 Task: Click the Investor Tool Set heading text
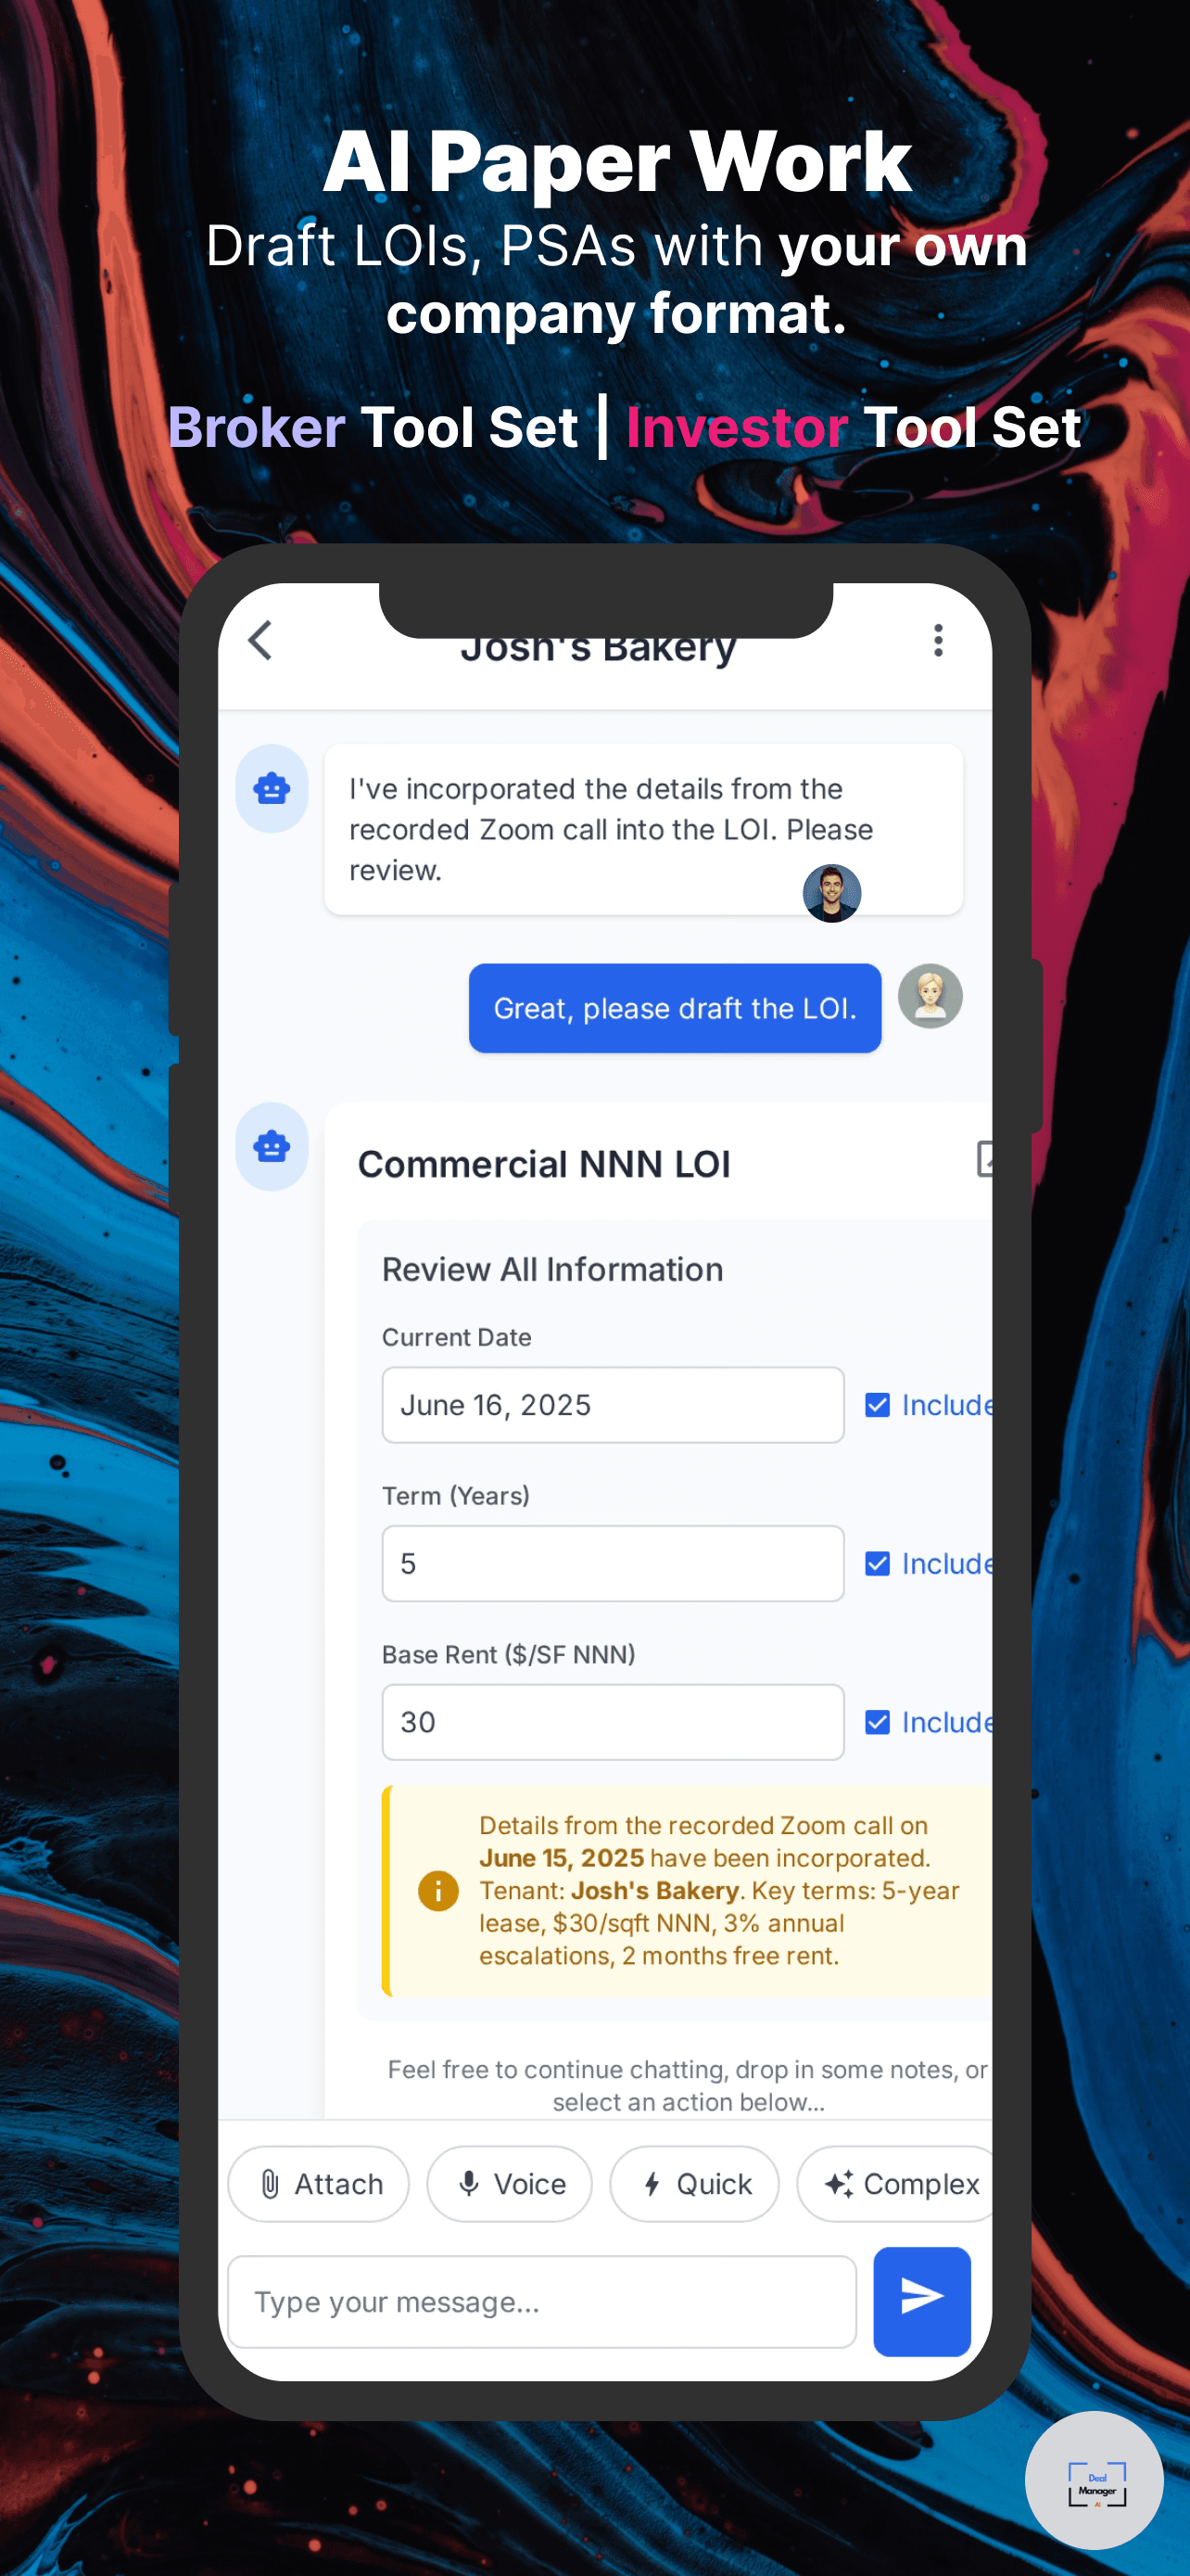tap(854, 427)
